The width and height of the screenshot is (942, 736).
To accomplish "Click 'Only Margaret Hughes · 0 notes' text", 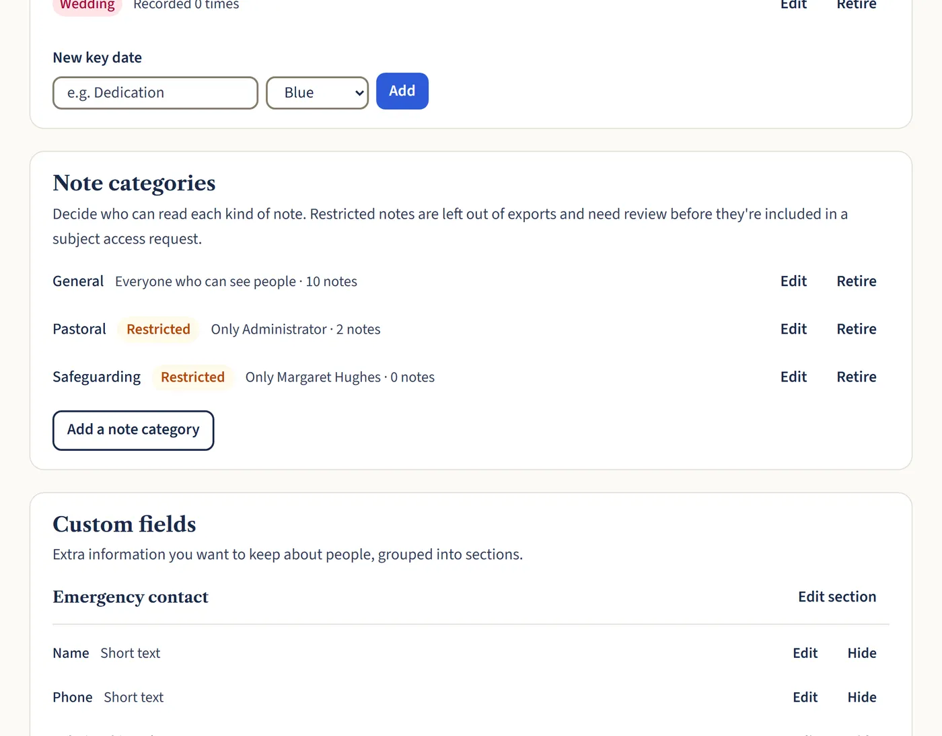I will (x=340, y=377).
